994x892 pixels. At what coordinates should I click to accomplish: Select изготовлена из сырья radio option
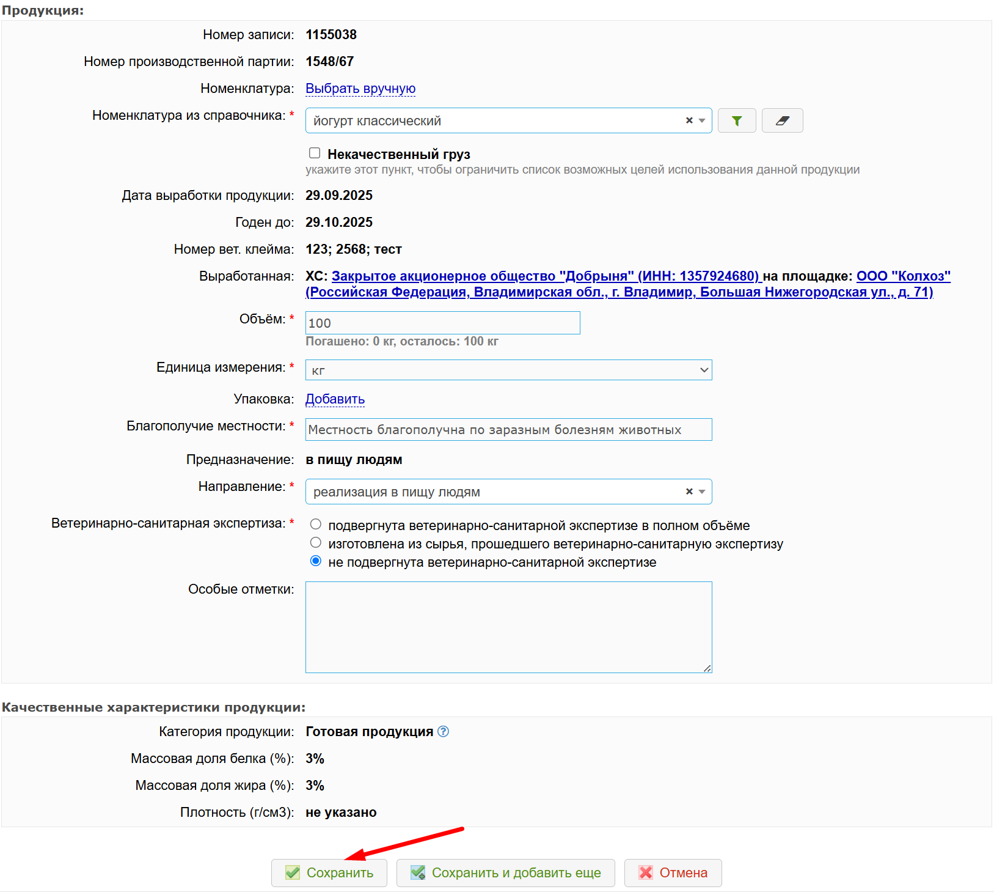316,543
